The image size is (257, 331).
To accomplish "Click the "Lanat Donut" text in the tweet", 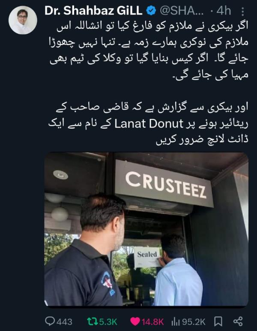I will (149, 124).
